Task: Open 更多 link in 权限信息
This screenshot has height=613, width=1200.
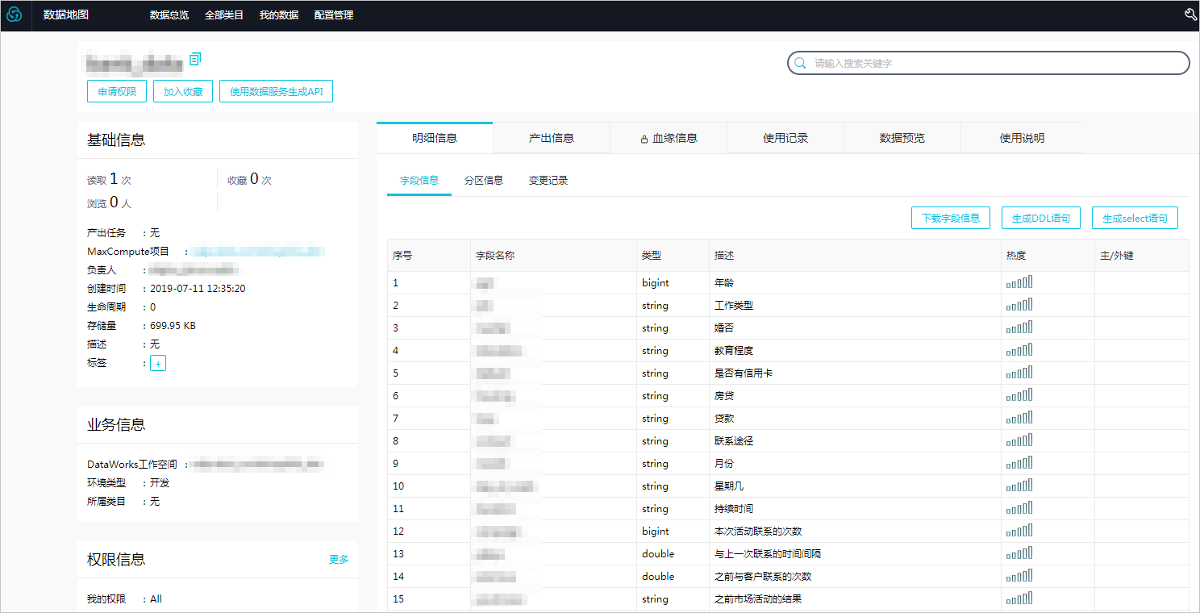Action: click(x=339, y=560)
